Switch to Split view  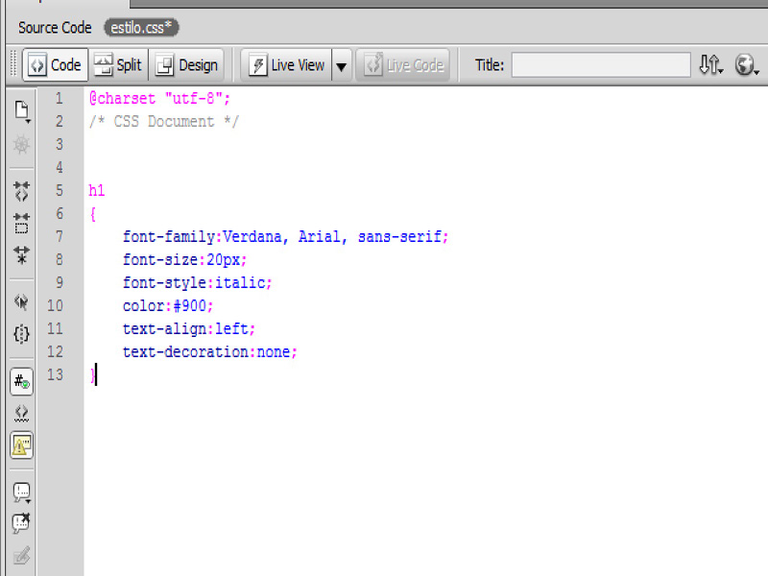coord(118,65)
